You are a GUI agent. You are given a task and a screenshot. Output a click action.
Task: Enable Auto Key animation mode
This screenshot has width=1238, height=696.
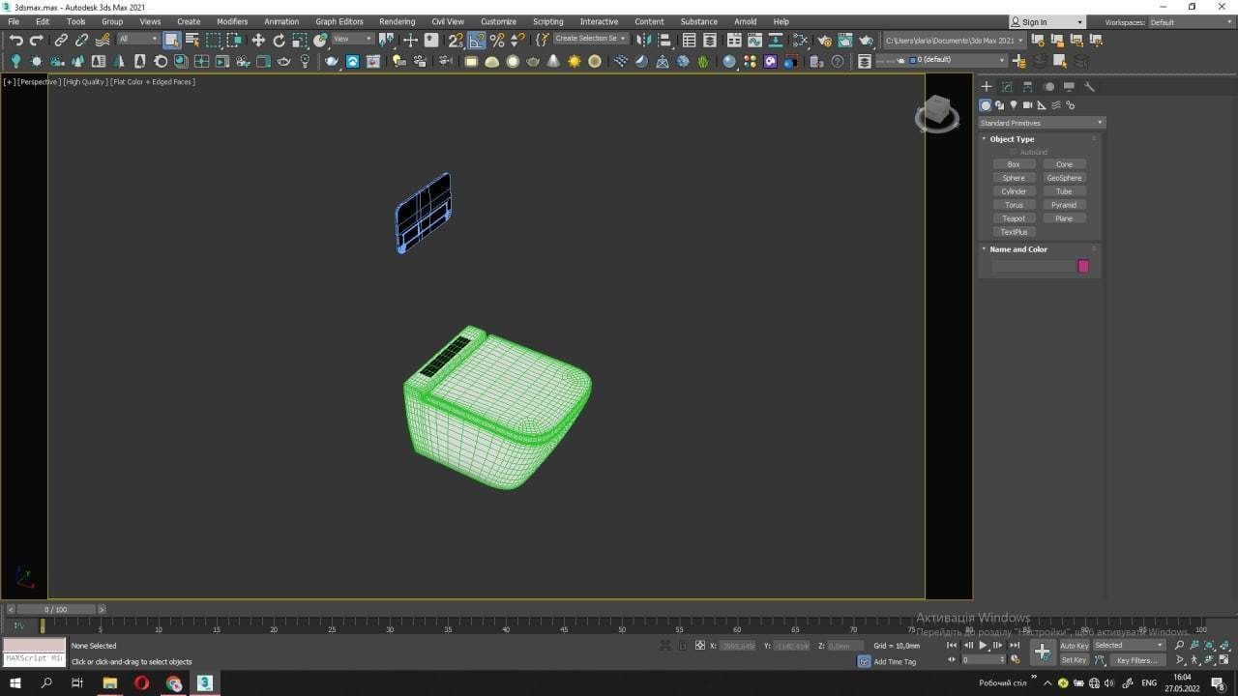[x=1075, y=646]
